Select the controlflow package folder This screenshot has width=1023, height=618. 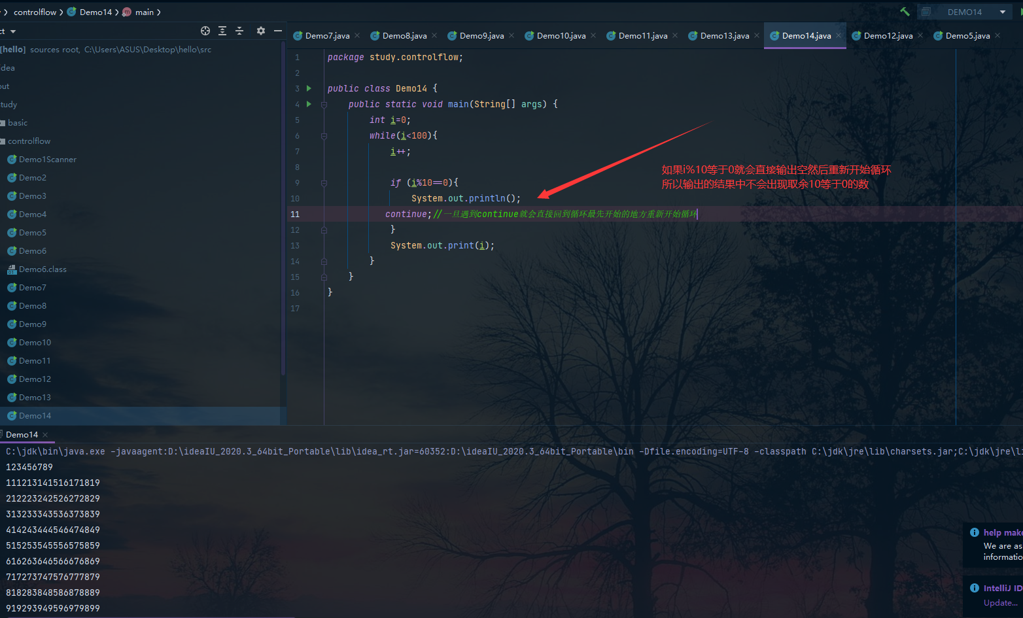[x=29, y=141]
